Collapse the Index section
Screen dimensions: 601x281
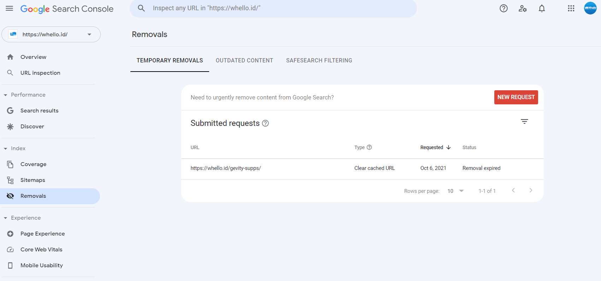coord(6,148)
